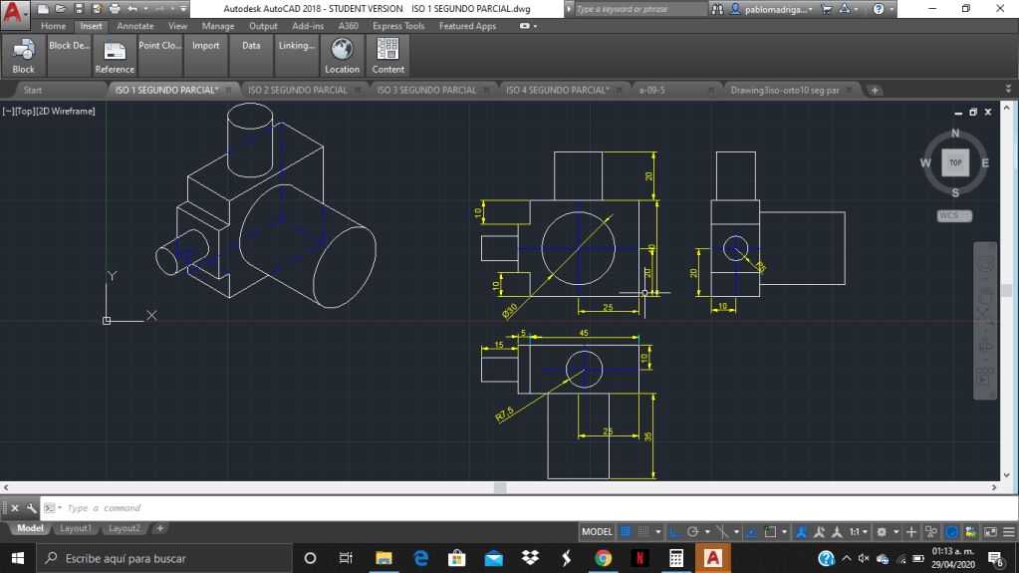Image resolution: width=1019 pixels, height=573 pixels.
Task: Toggle the drawing grid display in status bar
Action: [627, 531]
